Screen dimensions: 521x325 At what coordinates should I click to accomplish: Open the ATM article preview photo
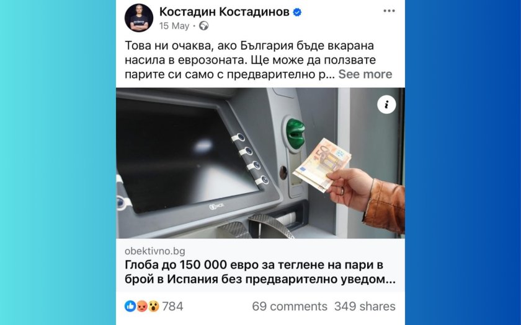260,163
